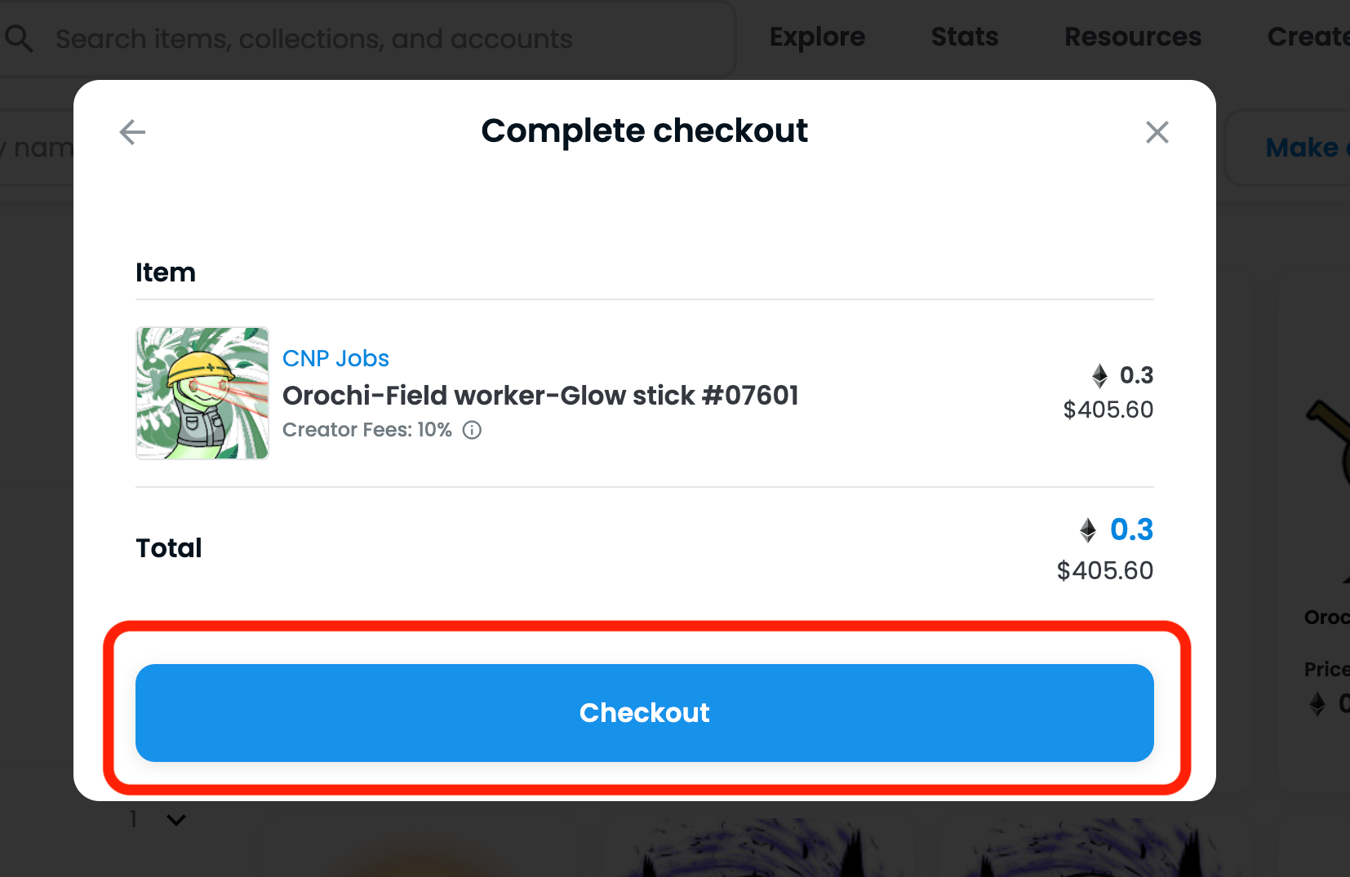The height and width of the screenshot is (877, 1350).
Task: Close the Complete checkout dialog
Action: (x=1157, y=132)
